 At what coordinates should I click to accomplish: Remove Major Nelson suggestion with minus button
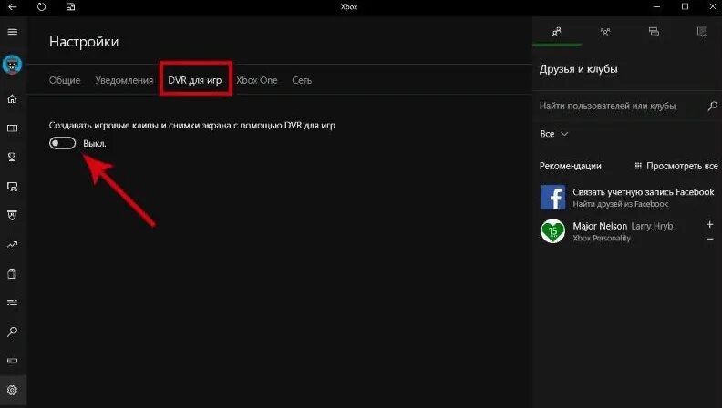709,239
